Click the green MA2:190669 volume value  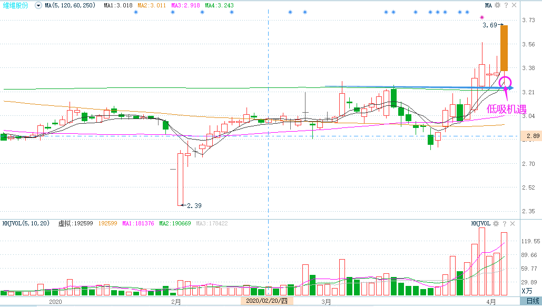[x=175, y=223]
